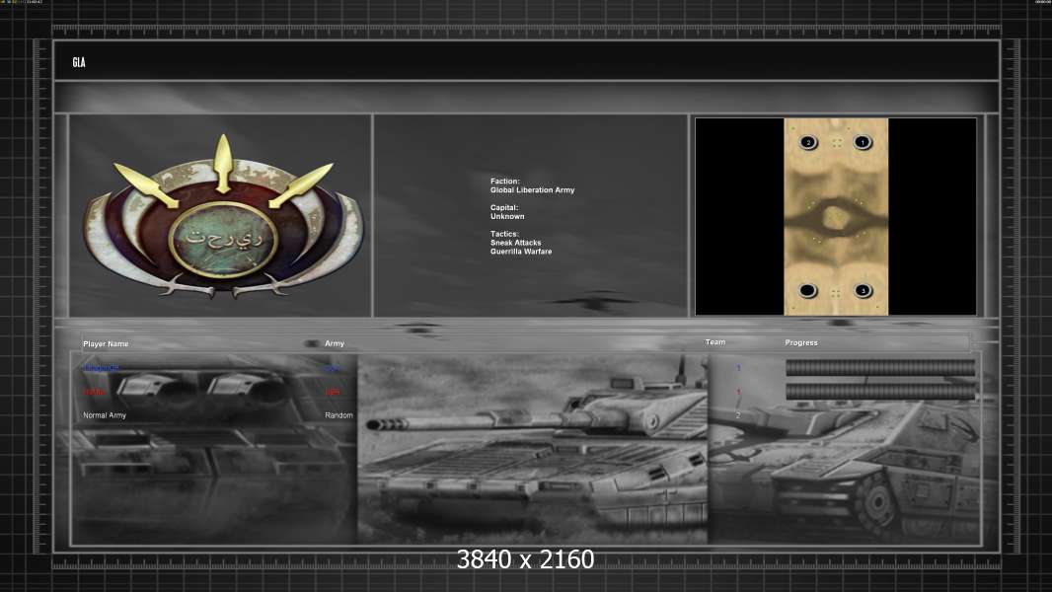1052x592 pixels.
Task: Click the blue player's team number
Action: point(738,368)
